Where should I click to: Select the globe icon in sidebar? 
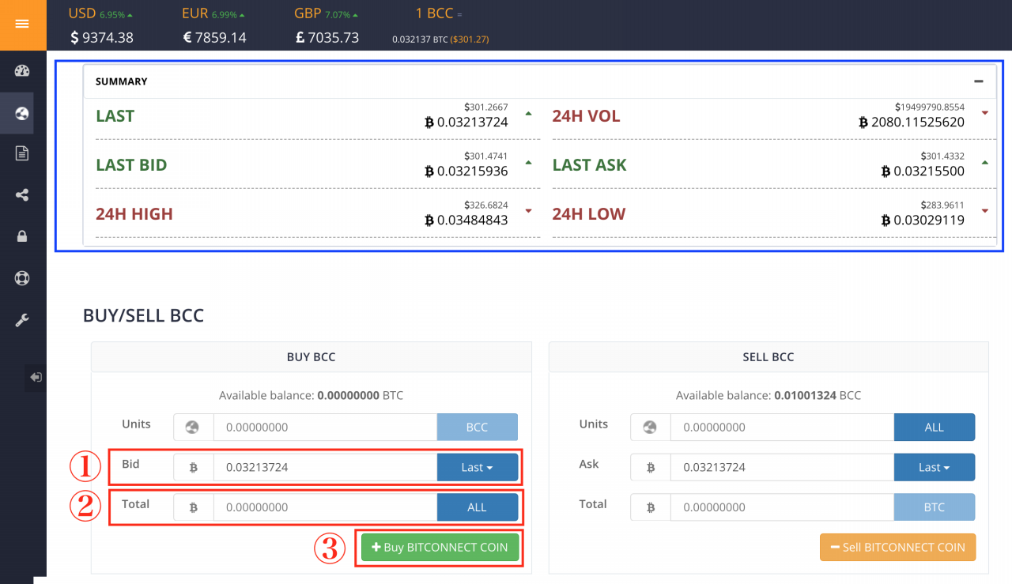22,113
